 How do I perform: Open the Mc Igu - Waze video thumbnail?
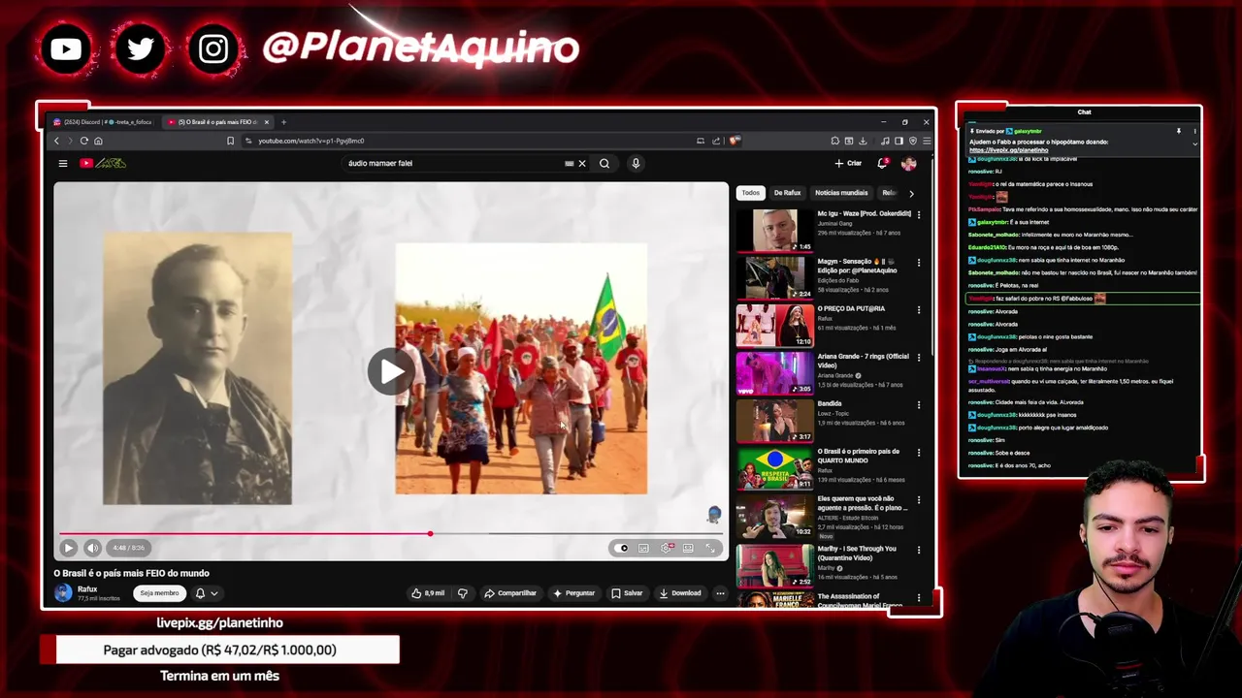[x=774, y=230]
